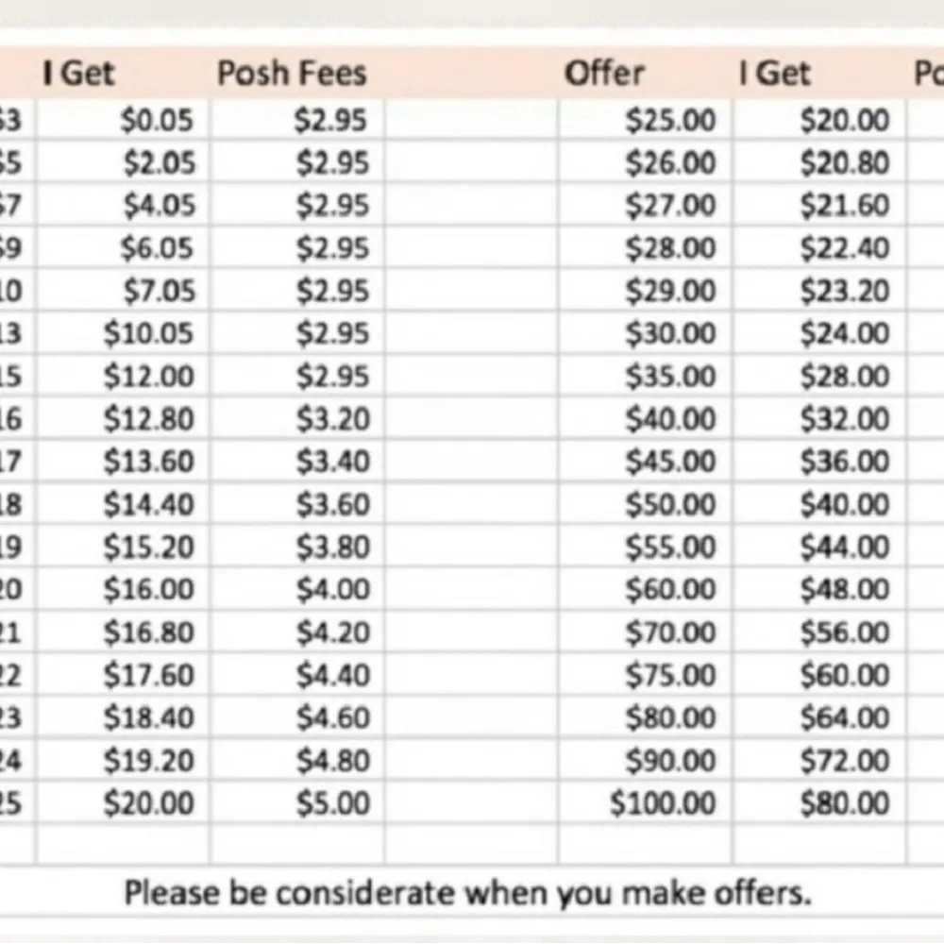Click the $10.05 cell
The height and width of the screenshot is (944, 944).
click(x=148, y=333)
